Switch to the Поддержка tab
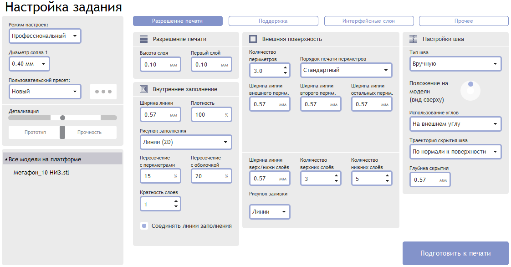Viewport: 511px width, 267px height. tap(273, 21)
